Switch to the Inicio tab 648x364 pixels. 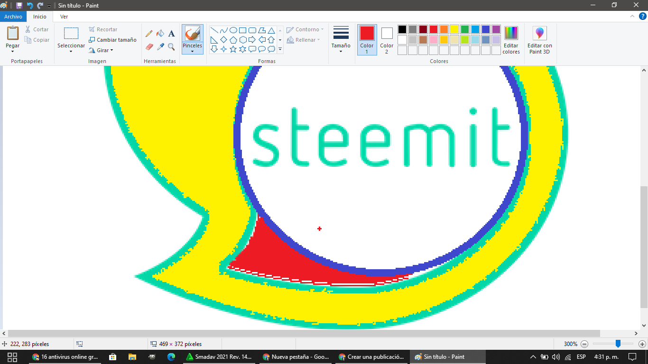point(40,17)
